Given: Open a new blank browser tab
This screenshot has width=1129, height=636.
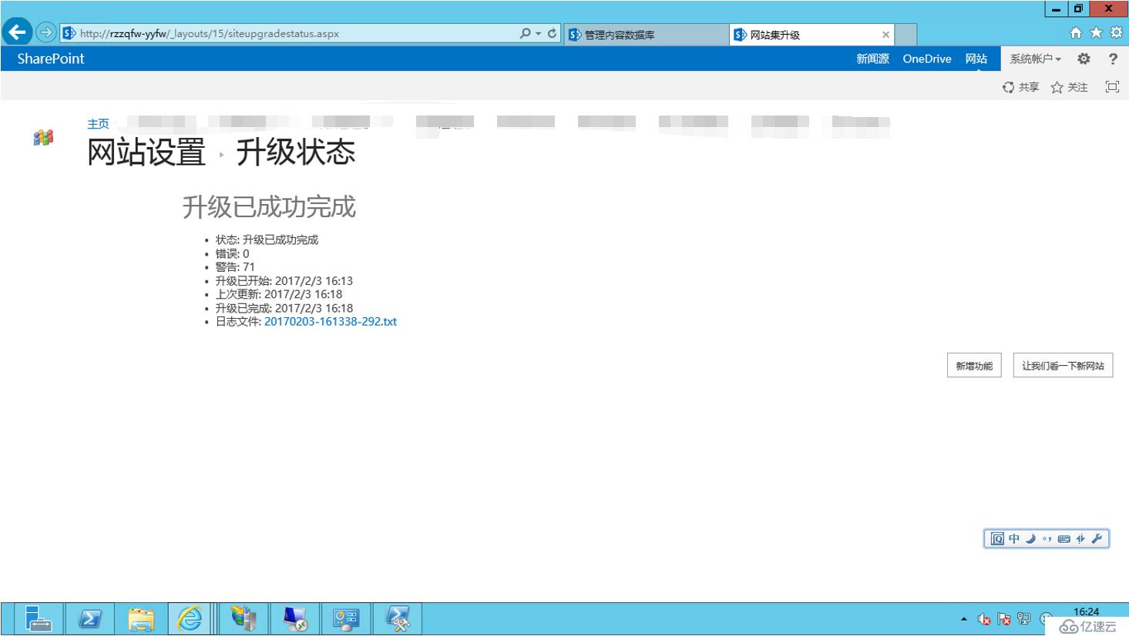Looking at the screenshot, I should coord(906,35).
